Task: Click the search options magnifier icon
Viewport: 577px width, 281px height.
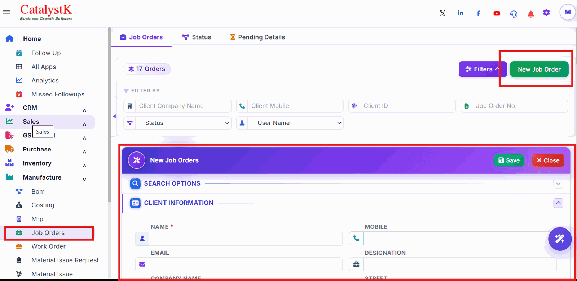Action: pyautogui.click(x=135, y=183)
